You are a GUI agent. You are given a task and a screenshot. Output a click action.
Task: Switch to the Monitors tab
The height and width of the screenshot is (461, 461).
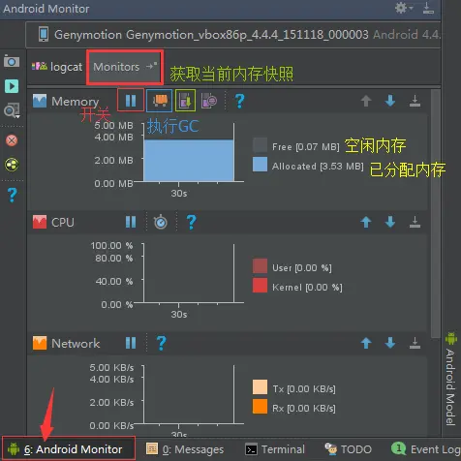(x=125, y=67)
